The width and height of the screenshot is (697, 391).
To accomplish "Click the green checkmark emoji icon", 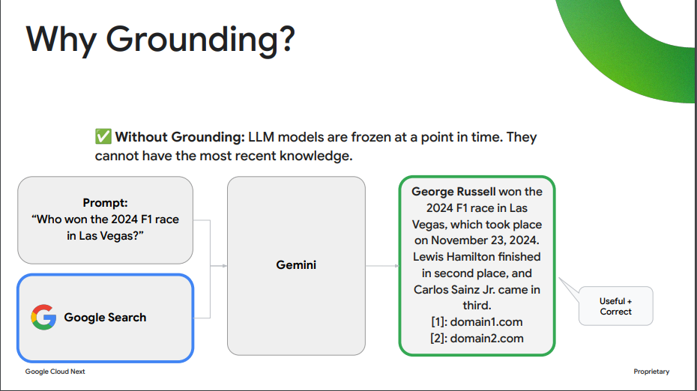I will [103, 136].
